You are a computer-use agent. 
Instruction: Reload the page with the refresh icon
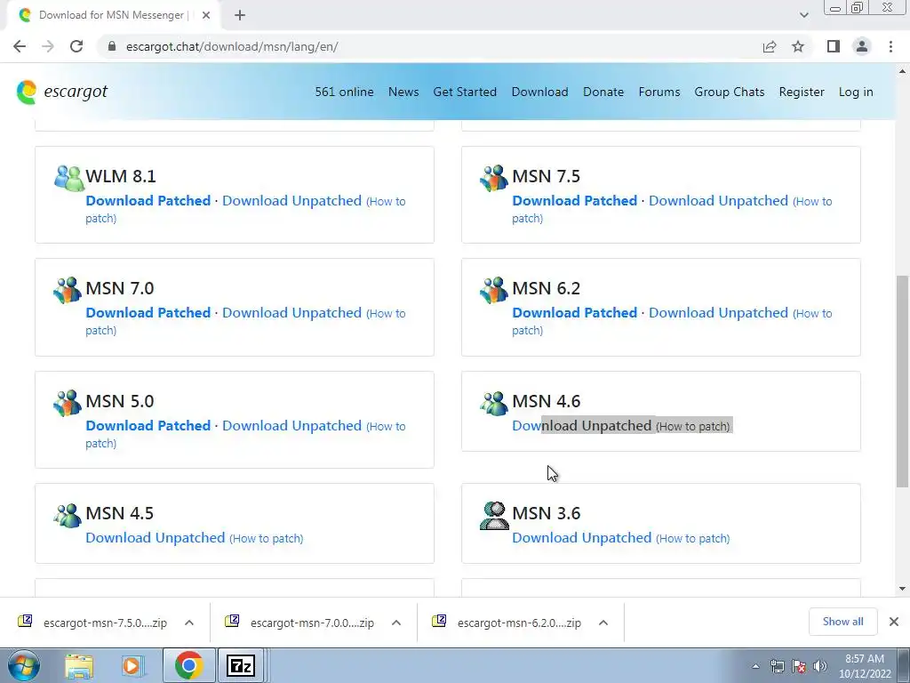[x=76, y=46]
